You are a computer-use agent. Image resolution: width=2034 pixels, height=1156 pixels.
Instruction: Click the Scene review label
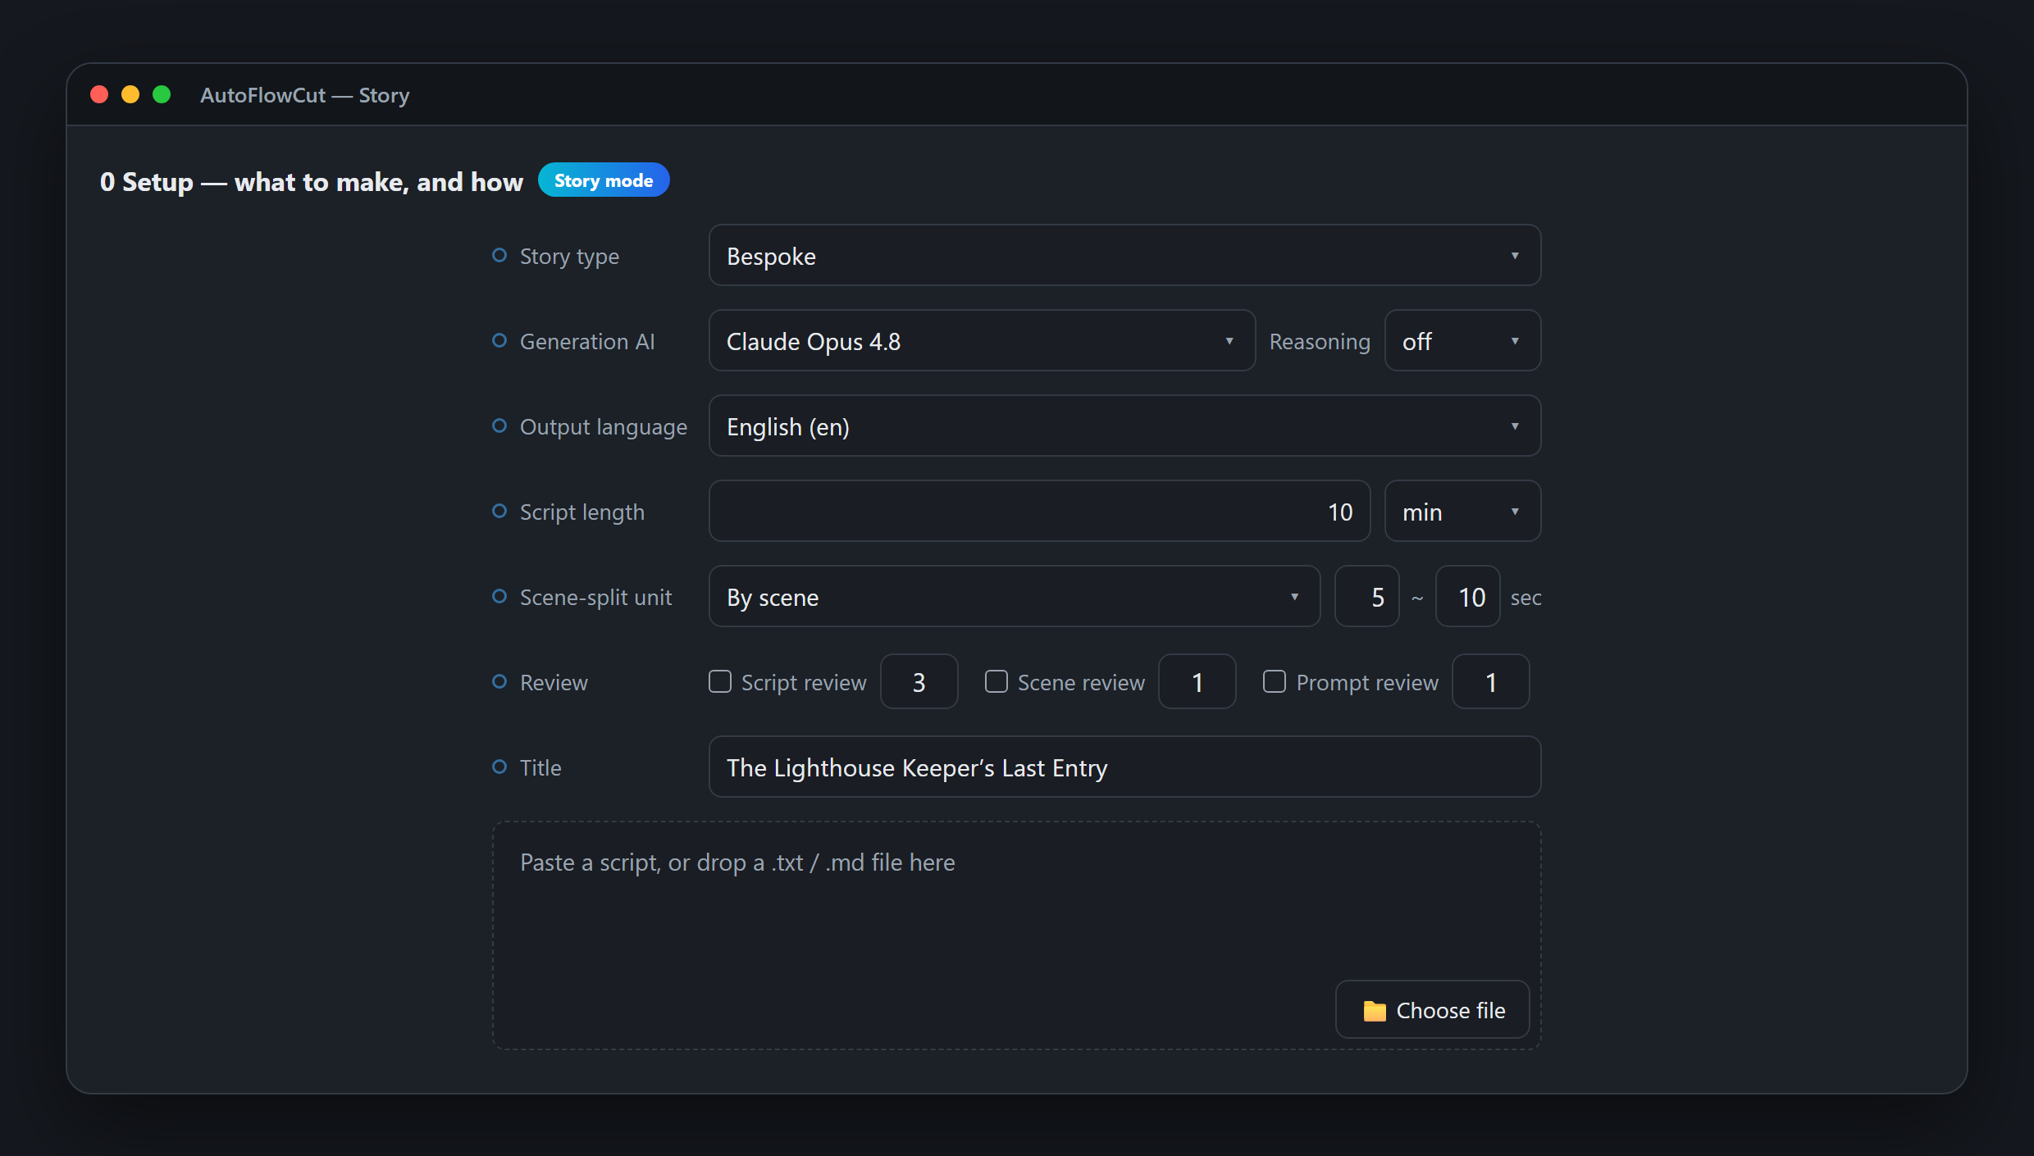point(1081,682)
